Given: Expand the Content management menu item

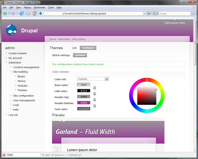Looking at the screenshot, I should pyautogui.click(x=11, y=67).
